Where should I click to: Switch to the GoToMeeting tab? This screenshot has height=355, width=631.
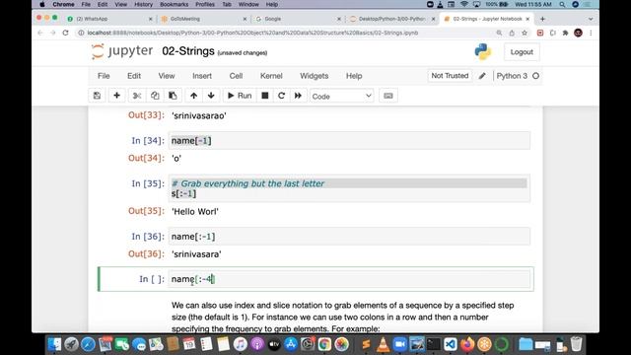click(203, 19)
